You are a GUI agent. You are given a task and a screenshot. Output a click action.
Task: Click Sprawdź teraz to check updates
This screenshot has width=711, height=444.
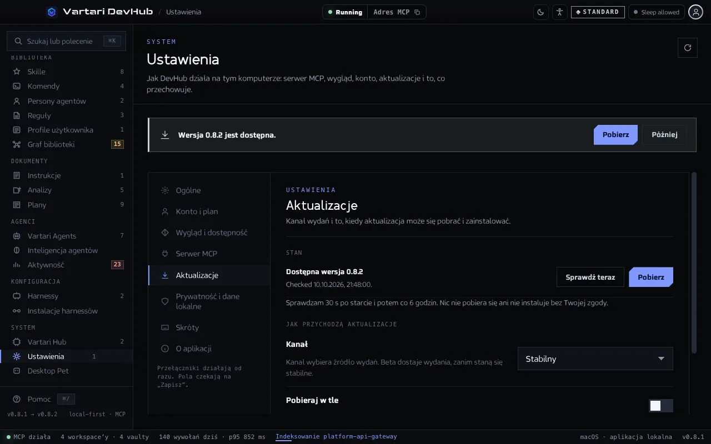(590, 277)
